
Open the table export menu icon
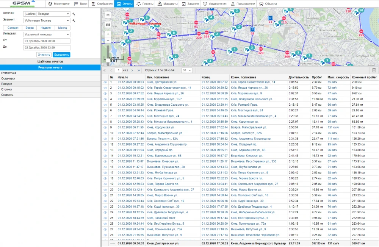coord(374,70)
